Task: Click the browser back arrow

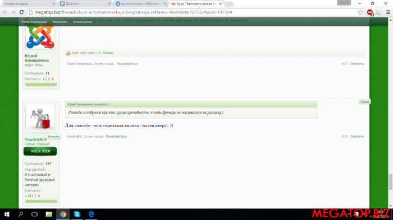Action: tap(5, 12)
